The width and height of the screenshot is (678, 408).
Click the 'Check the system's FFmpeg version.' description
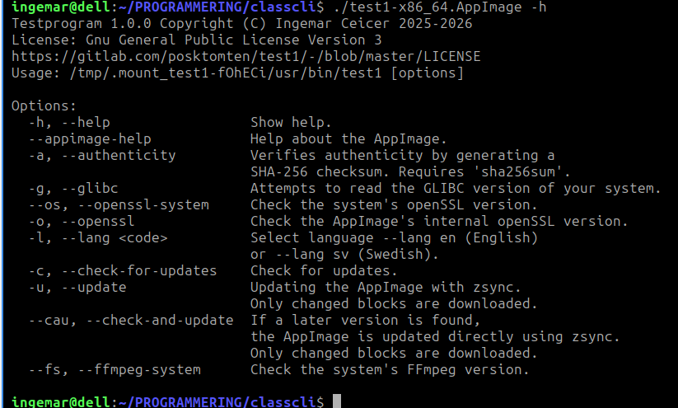(x=389, y=369)
